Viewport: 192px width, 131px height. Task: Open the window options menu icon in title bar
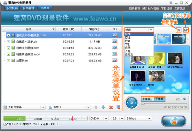point(171,3)
